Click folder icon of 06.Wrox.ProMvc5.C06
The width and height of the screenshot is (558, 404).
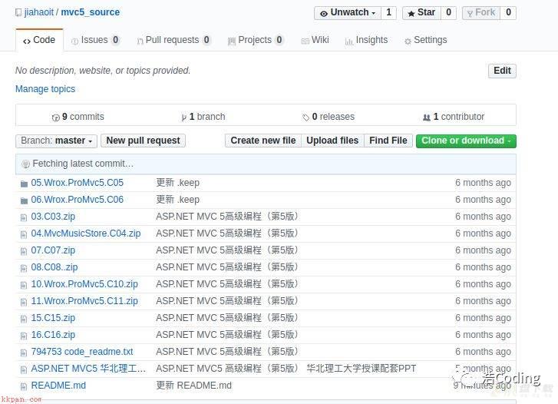click(24, 201)
